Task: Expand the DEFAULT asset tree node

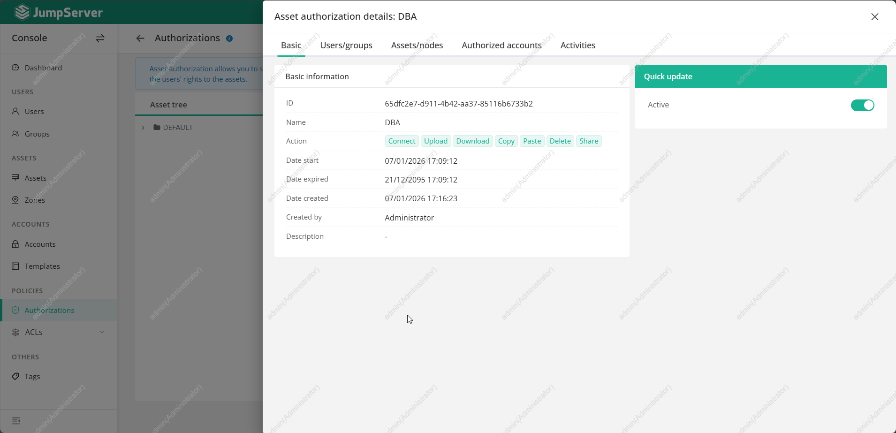Action: (x=143, y=128)
